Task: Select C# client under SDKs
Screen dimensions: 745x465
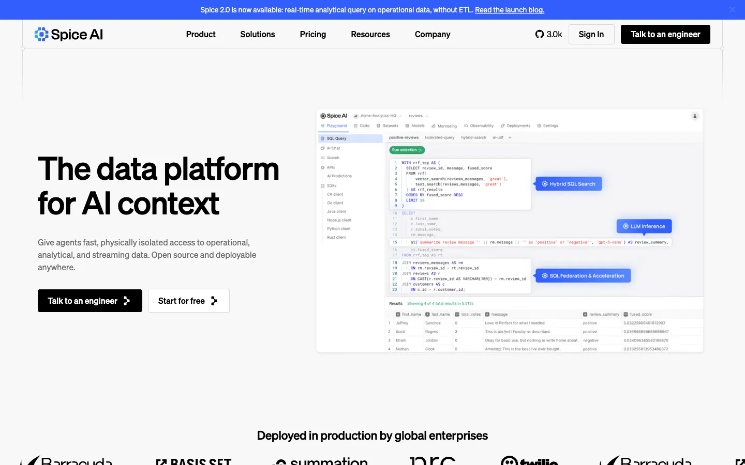Action: click(x=335, y=194)
